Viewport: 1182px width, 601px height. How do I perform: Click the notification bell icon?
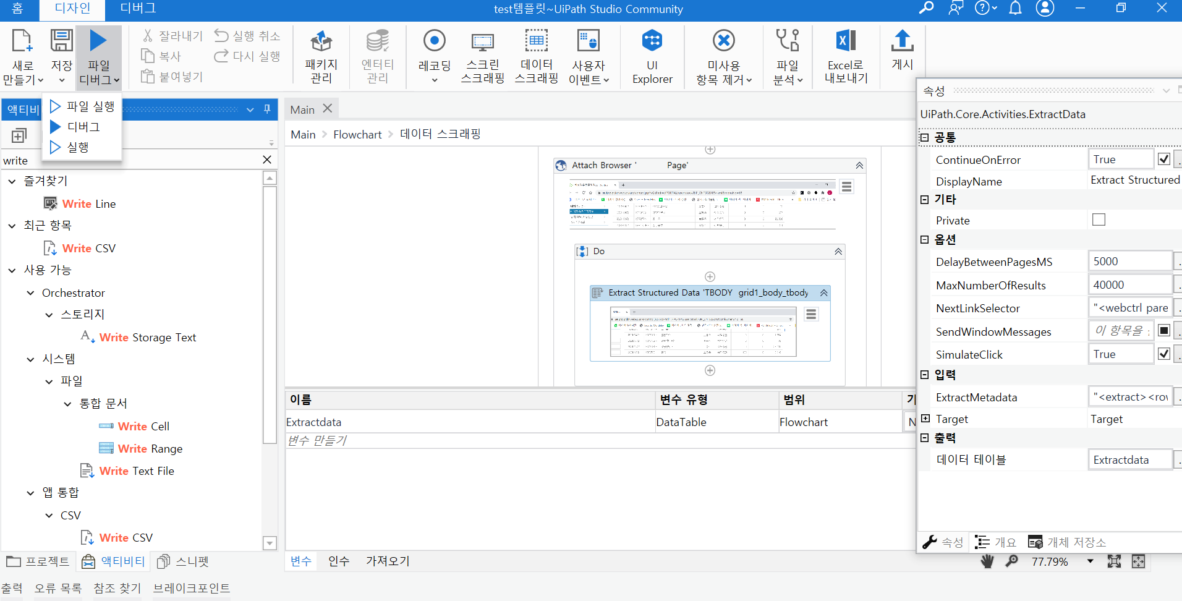pyautogui.click(x=1015, y=8)
